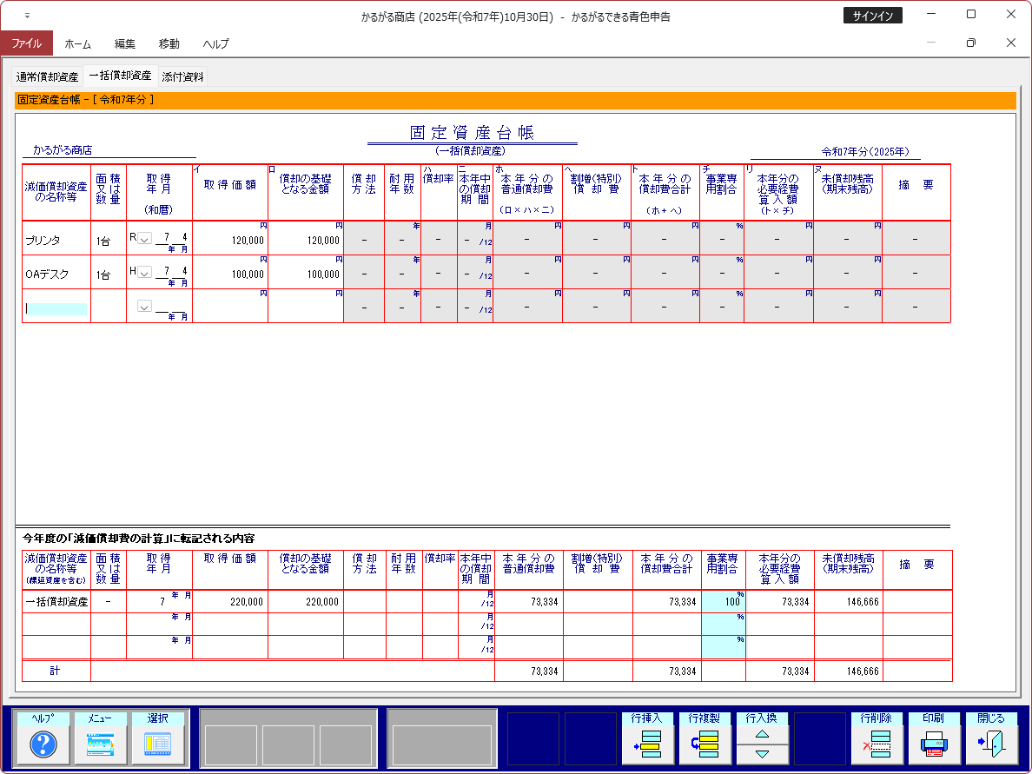Open era dropdown in OAデスク row
This screenshot has width=1032, height=774.
point(144,272)
